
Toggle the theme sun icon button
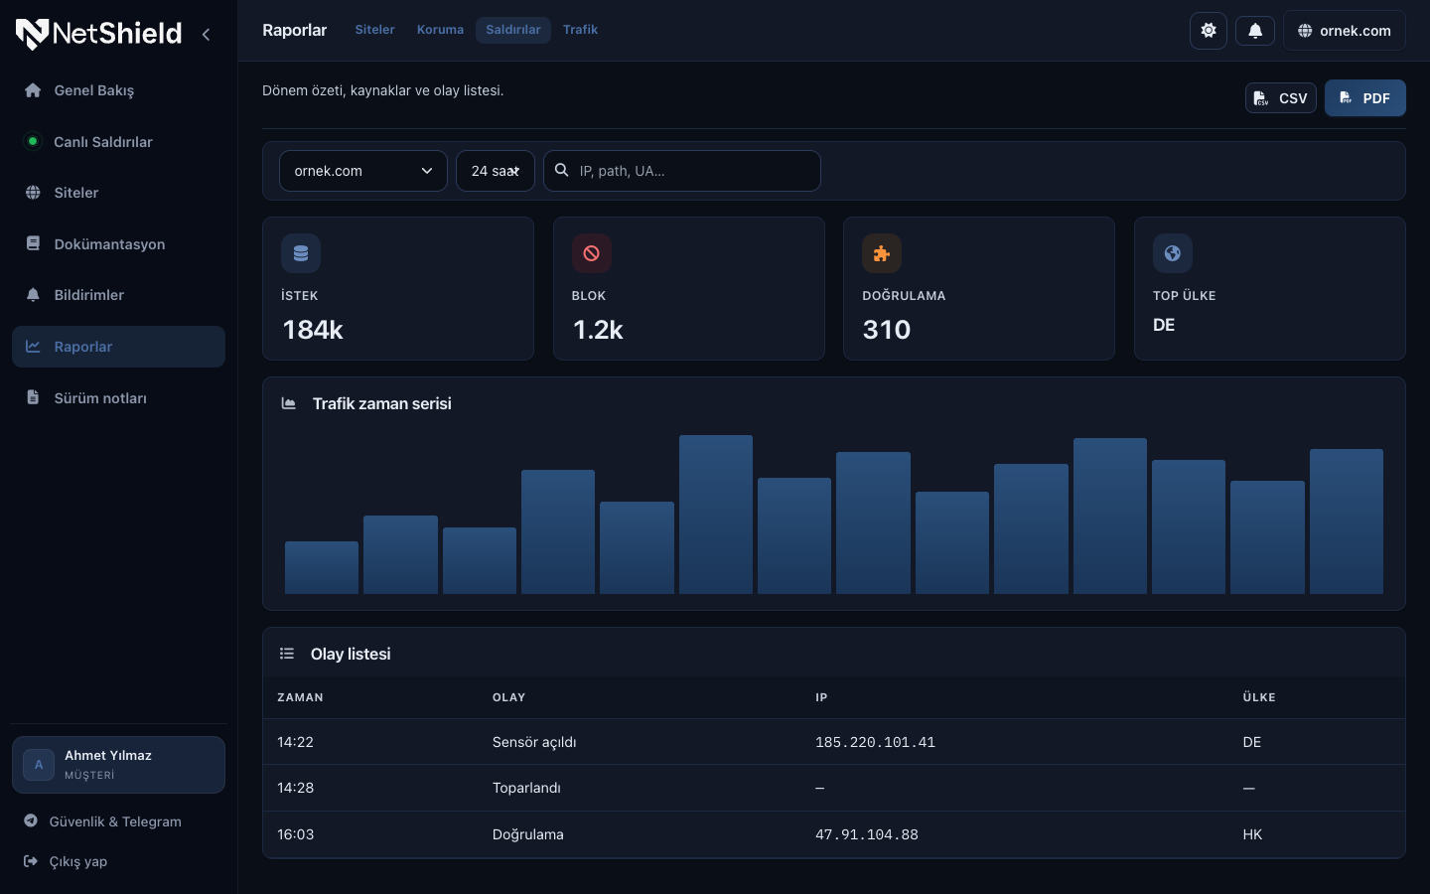click(1209, 31)
